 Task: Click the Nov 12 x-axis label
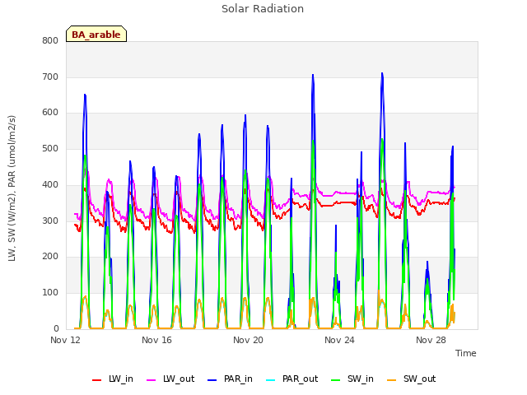click(x=65, y=340)
